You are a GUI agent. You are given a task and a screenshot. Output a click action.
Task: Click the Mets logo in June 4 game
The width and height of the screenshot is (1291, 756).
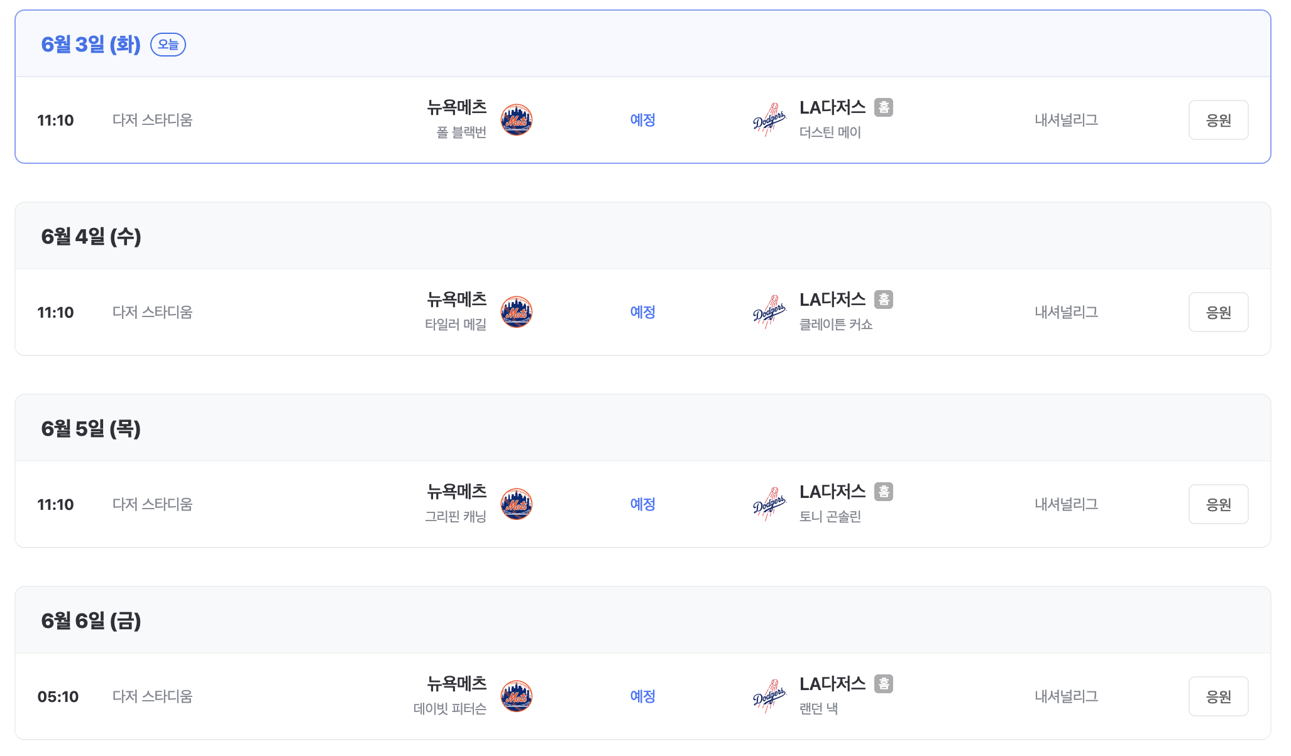[x=517, y=312]
